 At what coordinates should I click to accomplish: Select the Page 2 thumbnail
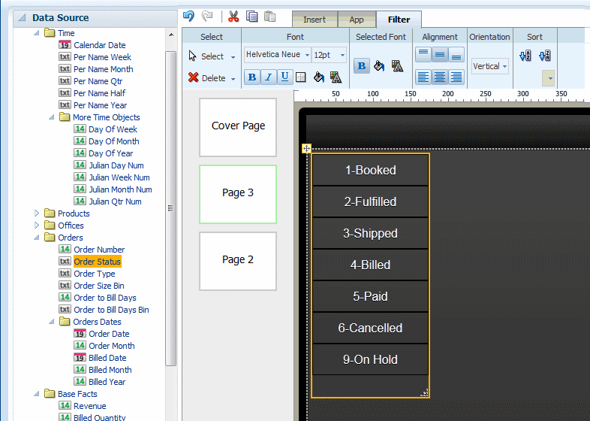[x=238, y=261]
